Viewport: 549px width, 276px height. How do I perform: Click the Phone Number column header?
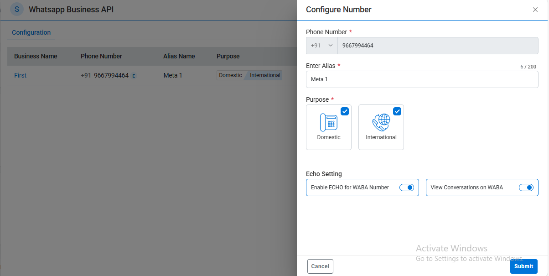(x=101, y=56)
